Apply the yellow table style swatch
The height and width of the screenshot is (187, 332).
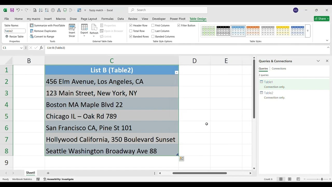pyautogui.click(x=282, y=31)
